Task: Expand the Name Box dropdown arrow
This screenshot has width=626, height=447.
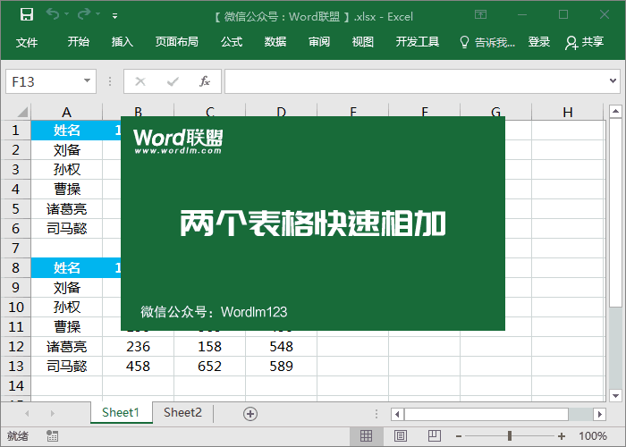Action: 87,81
